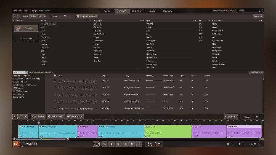The image size is (276, 155).
Task: Open the Edit menu
Action: [x=20, y=11]
